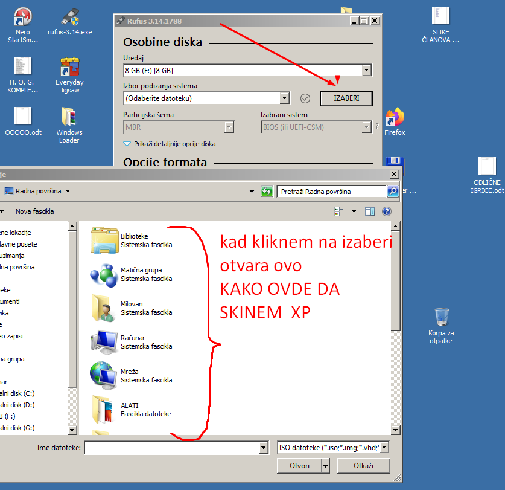Select the ALATI folder in file list

coord(132,410)
